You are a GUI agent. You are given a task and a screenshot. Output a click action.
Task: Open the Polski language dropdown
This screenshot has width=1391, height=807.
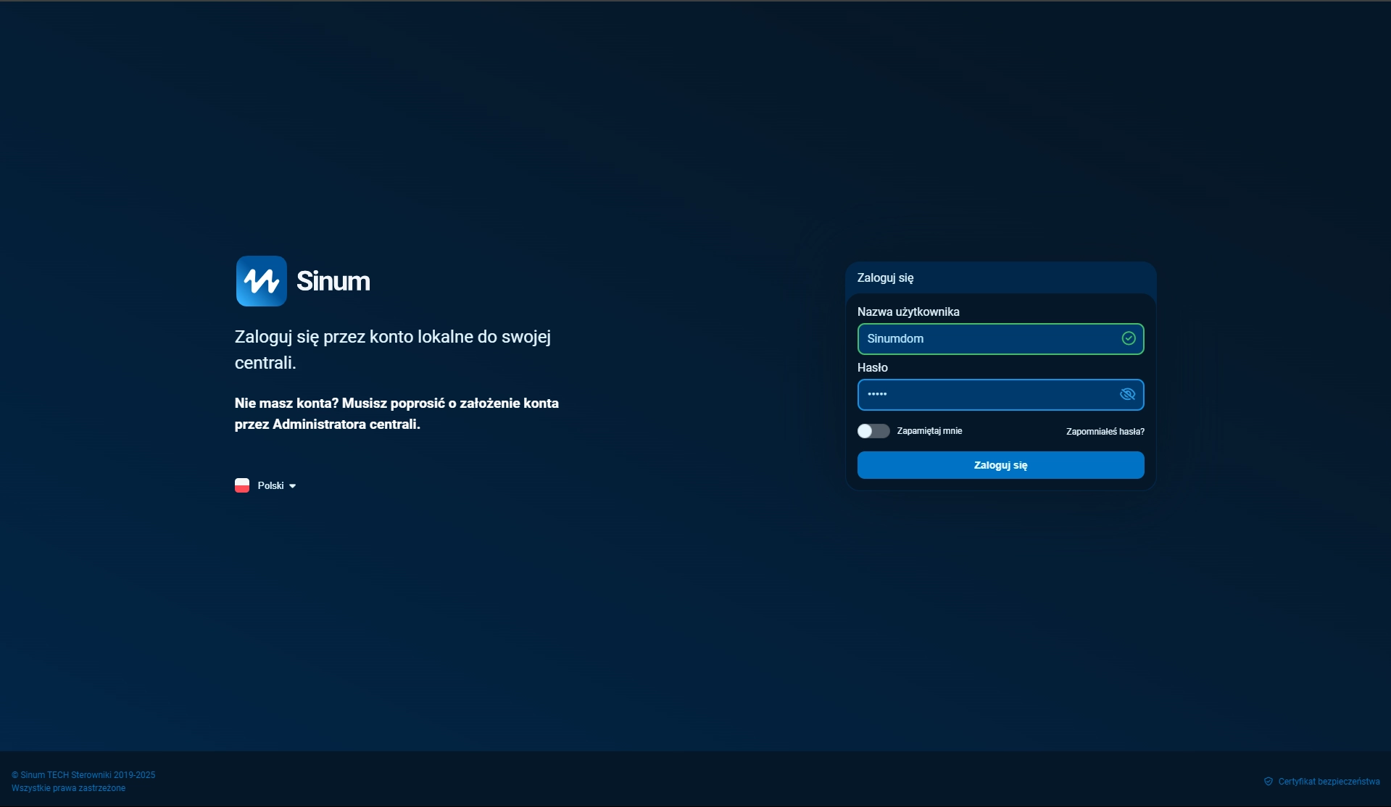coord(270,485)
